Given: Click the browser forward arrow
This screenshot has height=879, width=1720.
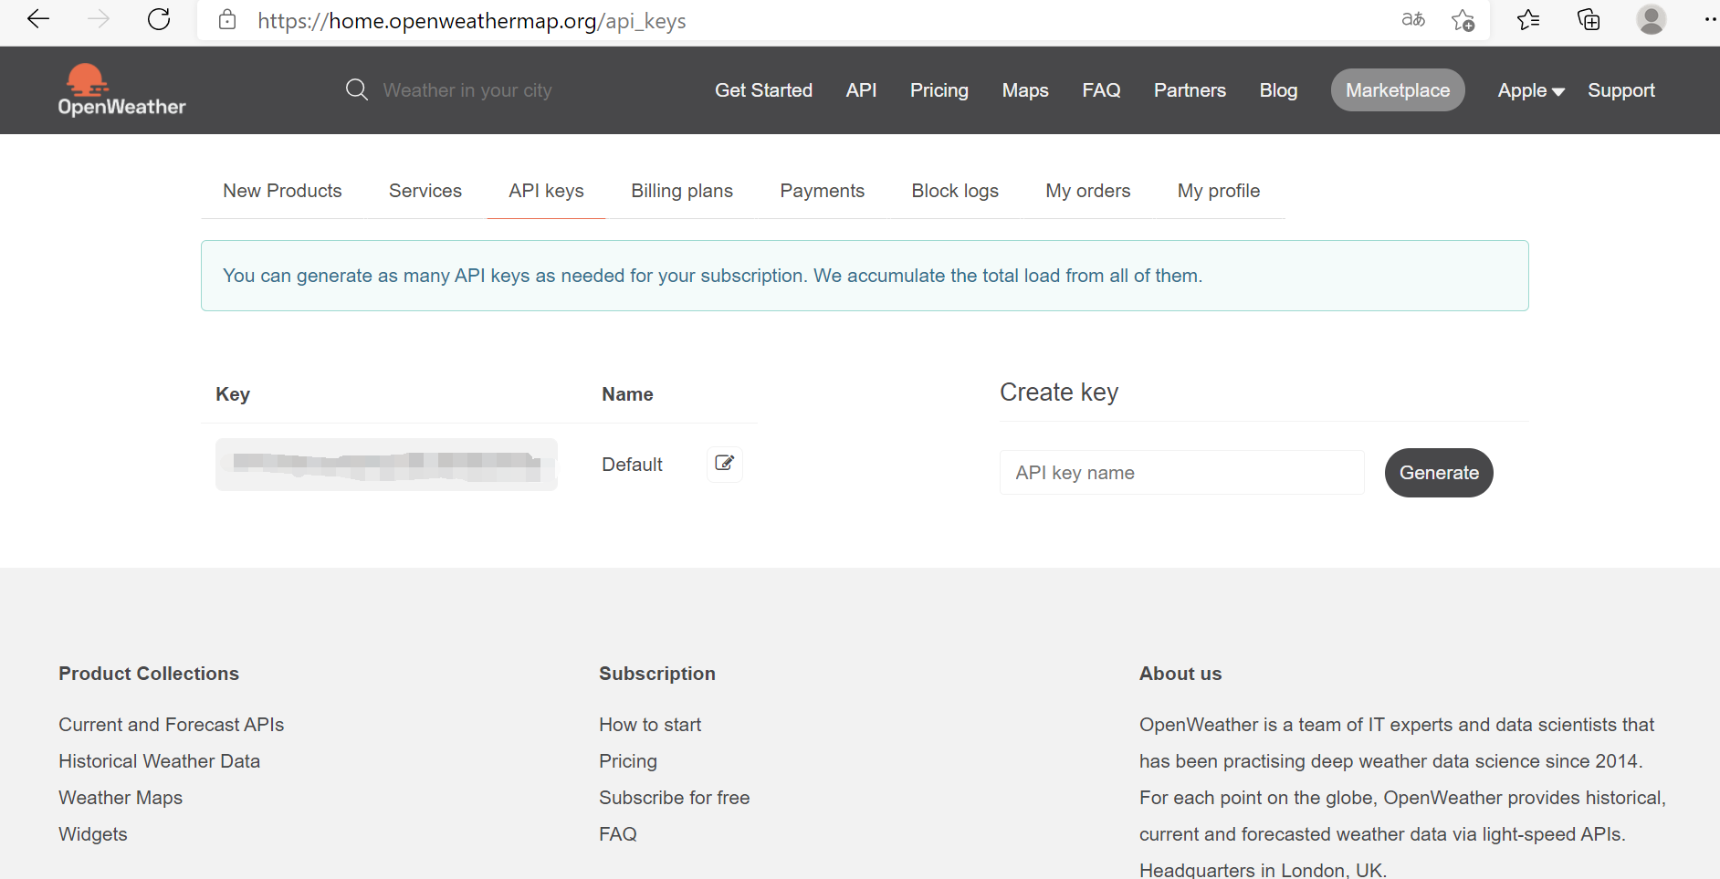Looking at the screenshot, I should [x=99, y=19].
